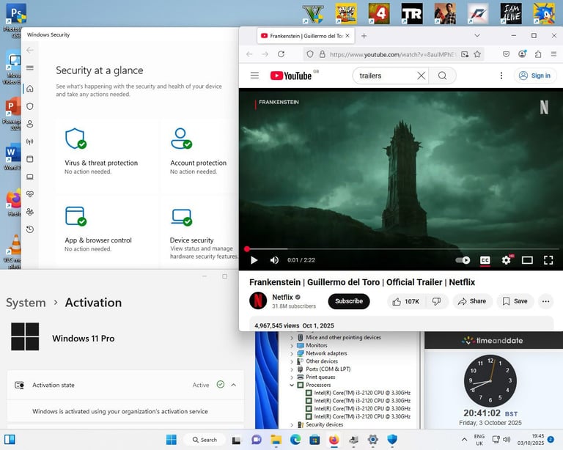
Task: Enter fullscreen mode on the video
Action: point(548,260)
